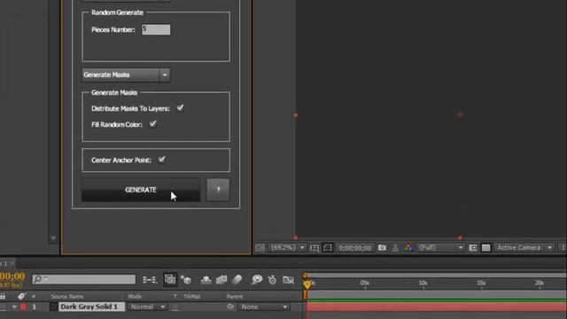Viewport: 567px width, 319px height.
Task: Click the script panel scroll down arrow
Action: pos(53,238)
